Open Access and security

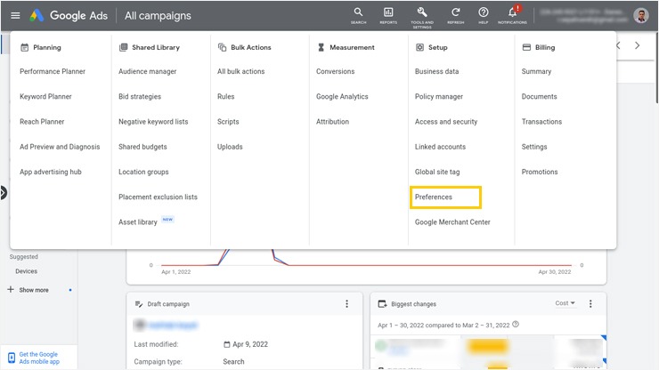point(446,122)
